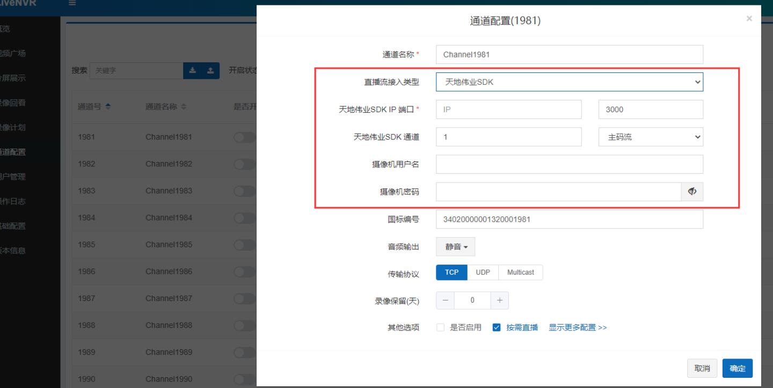773x388 pixels.
Task: Click the 录像保留 days value field
Action: coord(472,301)
